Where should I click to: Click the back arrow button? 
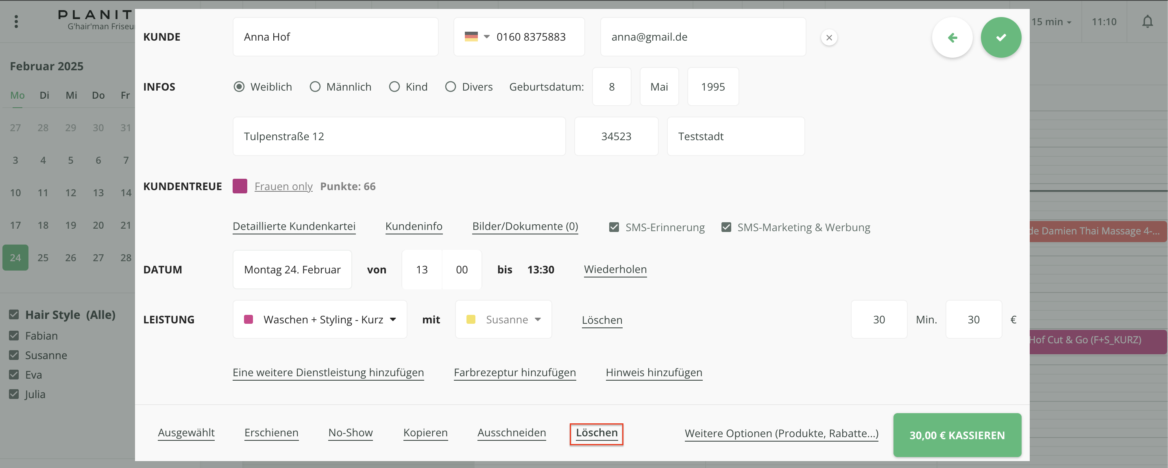click(x=952, y=38)
